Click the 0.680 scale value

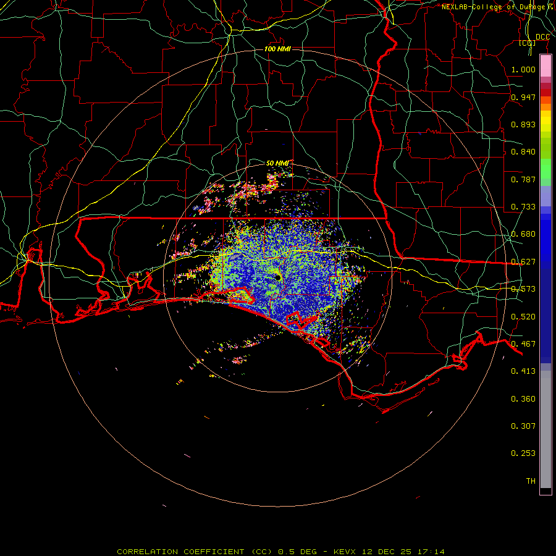(x=523, y=234)
